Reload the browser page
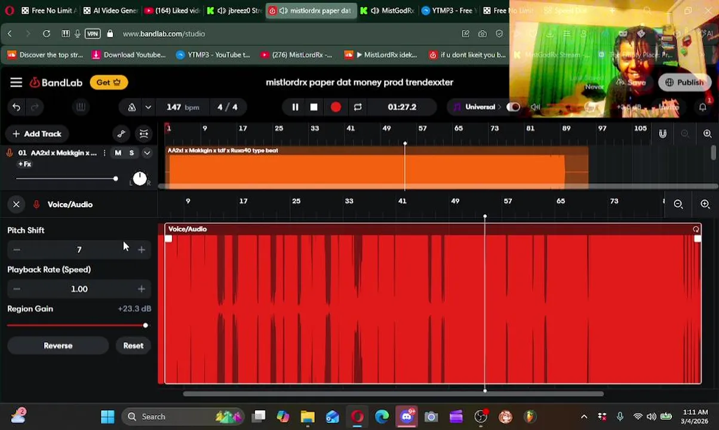Image resolution: width=719 pixels, height=430 pixels. [47, 34]
